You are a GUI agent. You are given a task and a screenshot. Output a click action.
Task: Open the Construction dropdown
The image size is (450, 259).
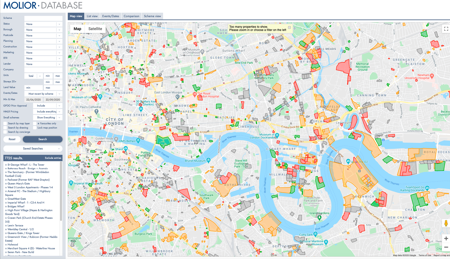point(43,47)
